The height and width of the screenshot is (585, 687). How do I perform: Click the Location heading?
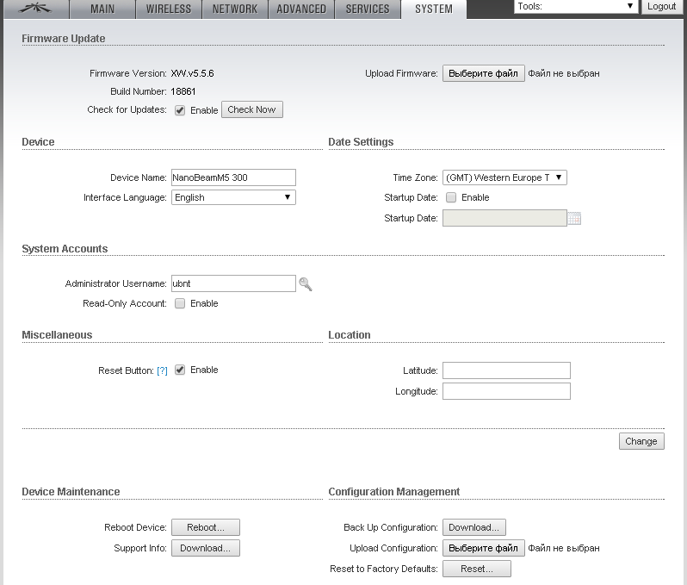(x=350, y=335)
